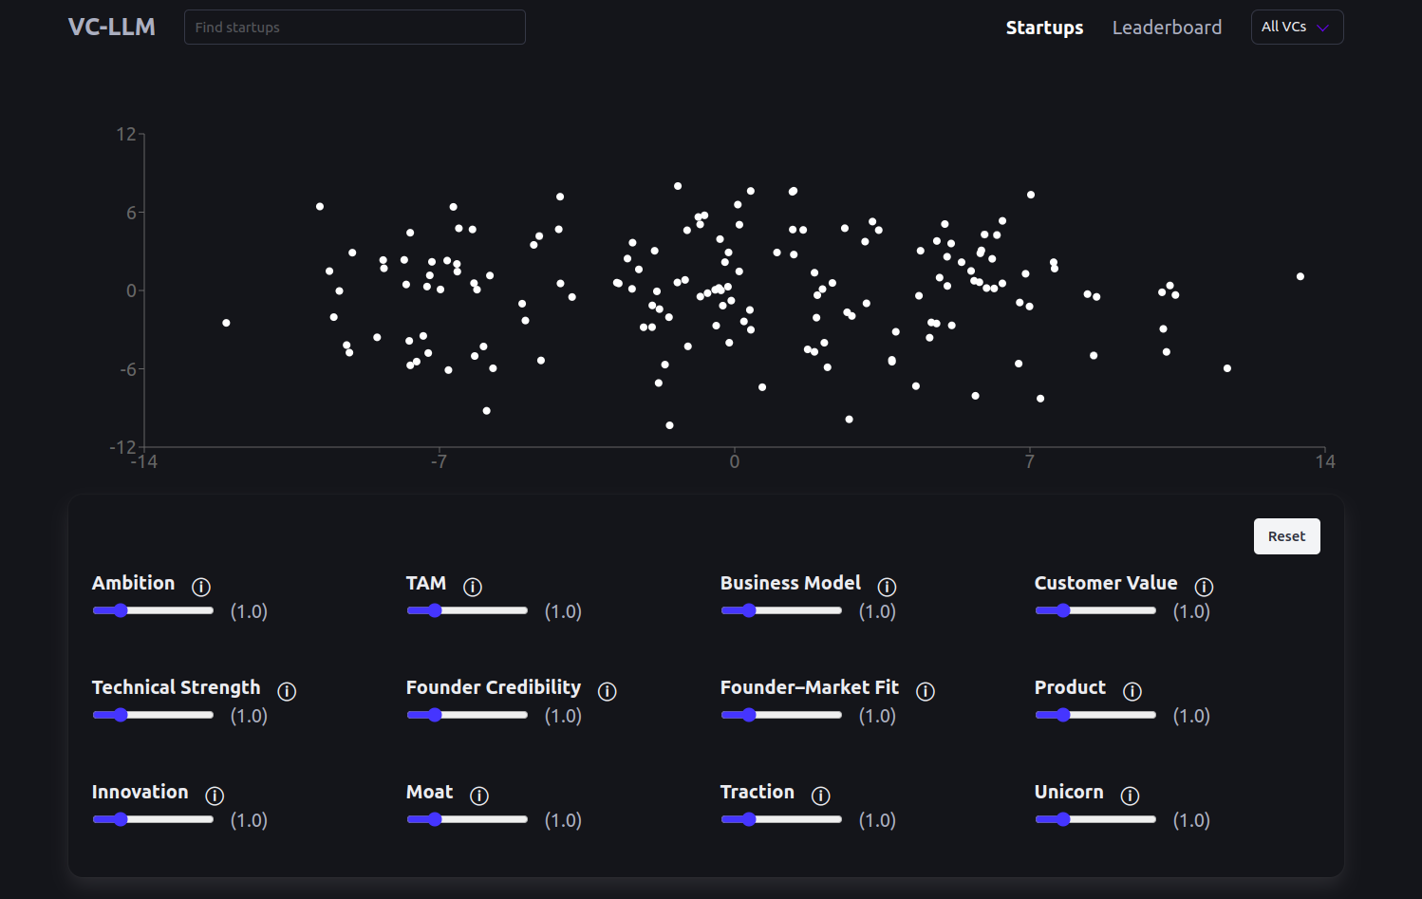Click the Founder Credibility slider handle
Image resolution: width=1422 pixels, height=899 pixels.
click(435, 715)
